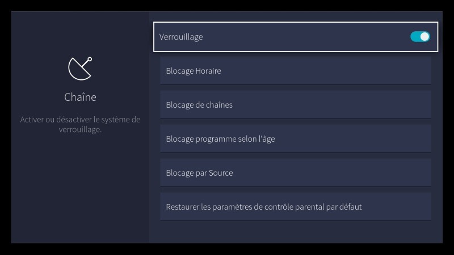454x255 pixels.
Task: Open the Blocage par Source option
Action: tap(295, 173)
